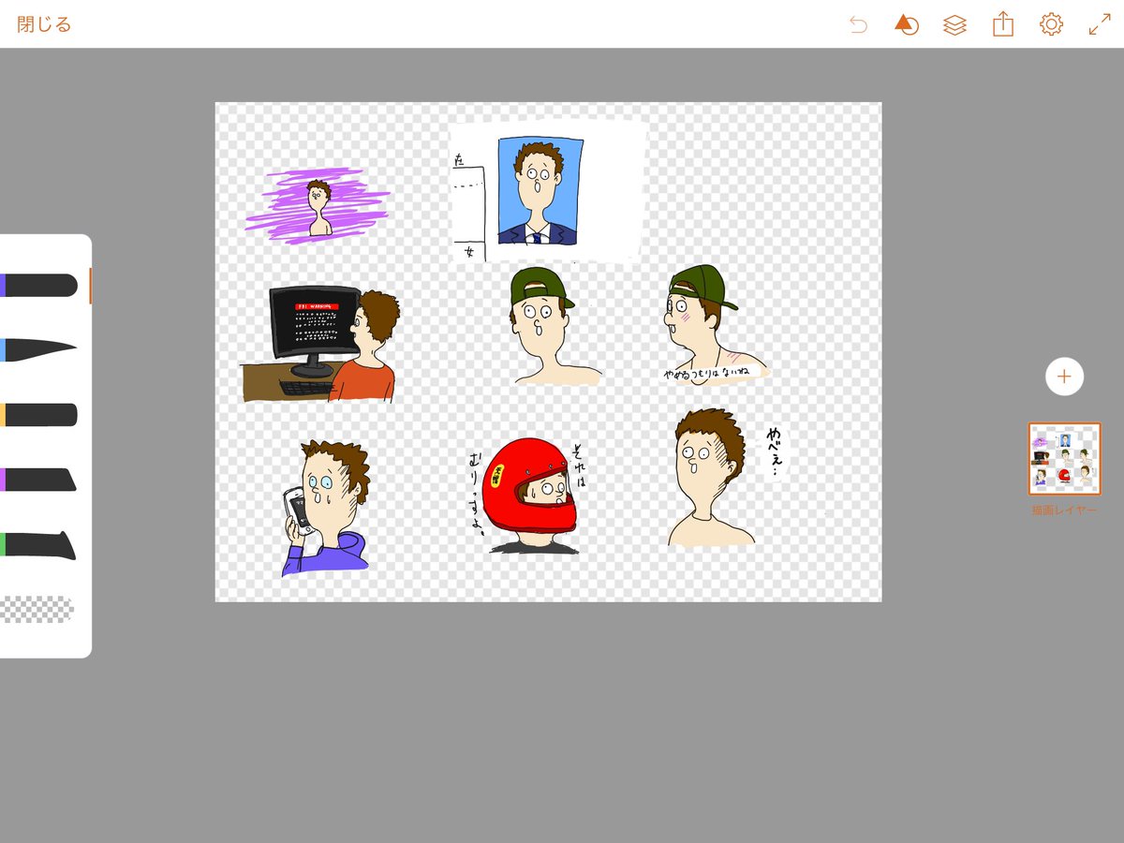This screenshot has width=1124, height=843.
Task: Open the shapes tool icon
Action: 906,24
